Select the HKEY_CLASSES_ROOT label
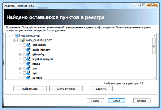This screenshot has width=162, height=110. tap(39, 40)
